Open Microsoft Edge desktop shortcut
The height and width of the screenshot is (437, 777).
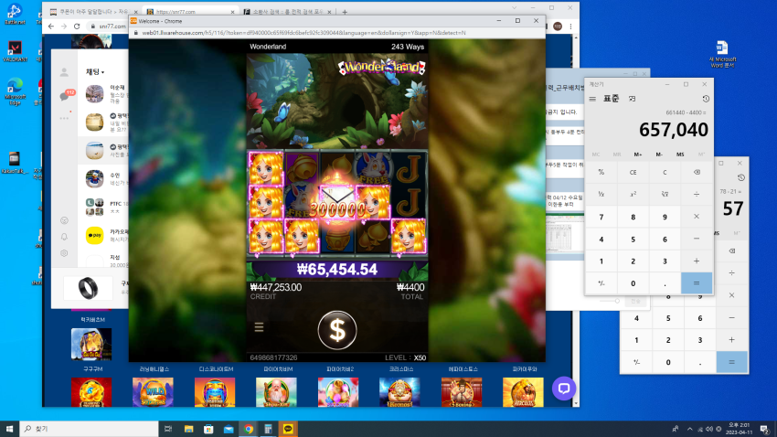tap(15, 91)
